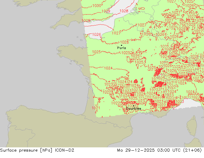Screen dimensions: 204x158
Task: Click the Paris city label
Action: point(122,48)
